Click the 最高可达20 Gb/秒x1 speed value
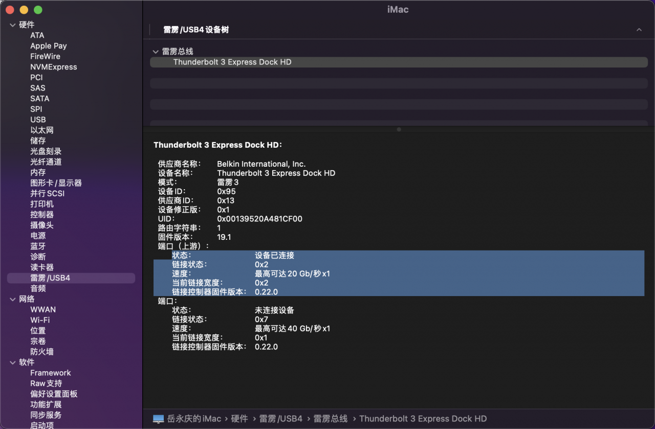This screenshot has height=429, width=655. tap(293, 274)
